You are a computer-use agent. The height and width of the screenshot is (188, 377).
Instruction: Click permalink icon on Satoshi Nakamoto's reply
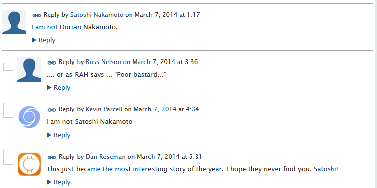(37, 16)
